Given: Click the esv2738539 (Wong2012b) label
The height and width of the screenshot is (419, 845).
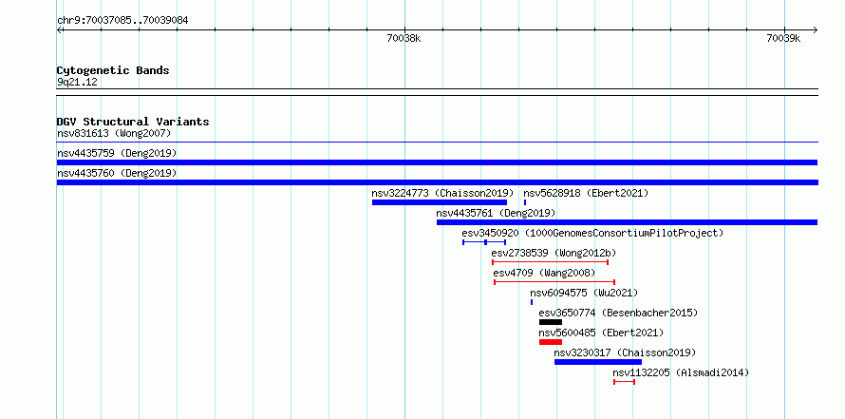Looking at the screenshot, I should [554, 253].
